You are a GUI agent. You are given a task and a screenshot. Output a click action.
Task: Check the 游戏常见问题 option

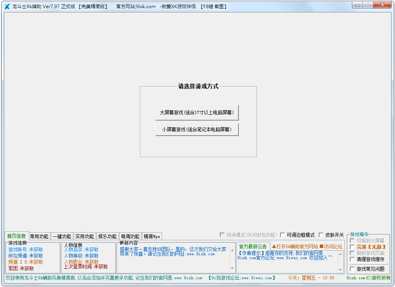click(352, 268)
